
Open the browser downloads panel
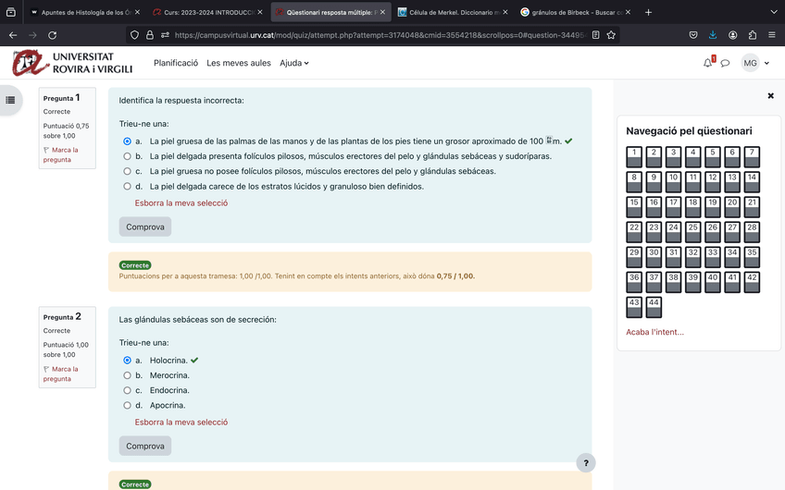click(713, 35)
